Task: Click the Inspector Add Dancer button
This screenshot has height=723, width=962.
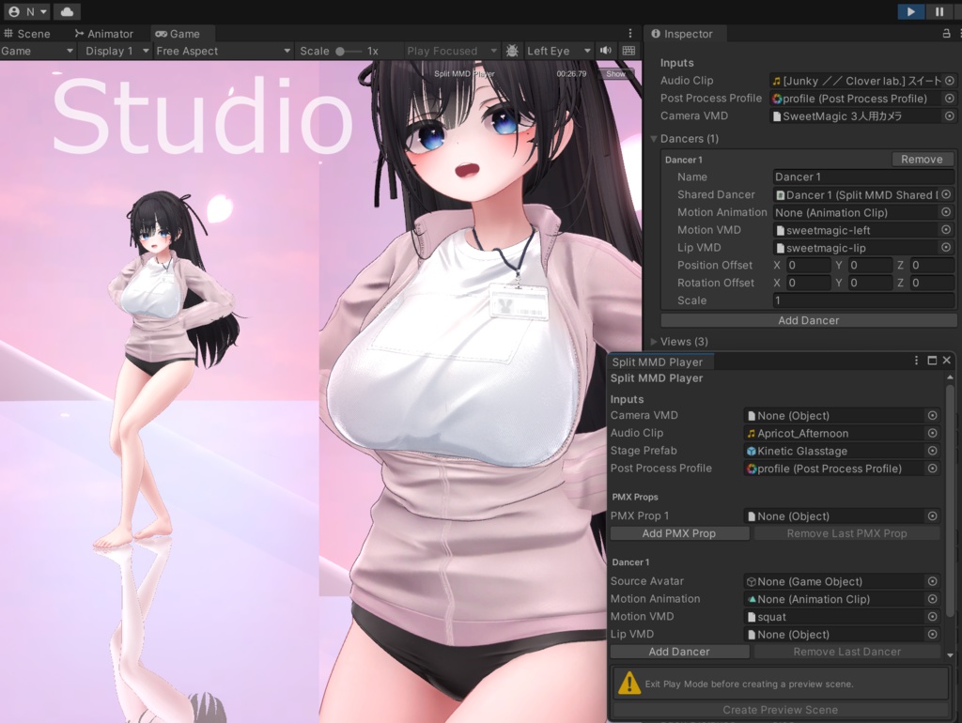Action: coord(808,321)
